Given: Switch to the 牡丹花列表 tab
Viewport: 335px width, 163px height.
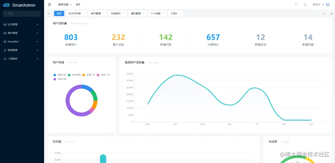Looking at the screenshot, I should (74, 13).
